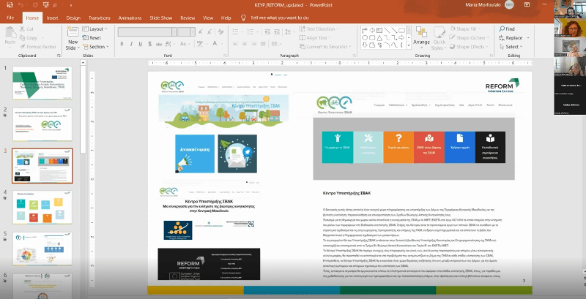Expand the Select dropdown in Editing group
The image size is (586, 299).
(x=512, y=47)
